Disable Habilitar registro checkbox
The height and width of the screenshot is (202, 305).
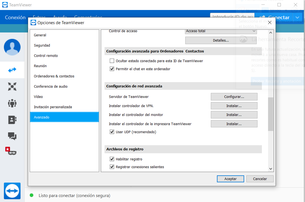pos(112,159)
